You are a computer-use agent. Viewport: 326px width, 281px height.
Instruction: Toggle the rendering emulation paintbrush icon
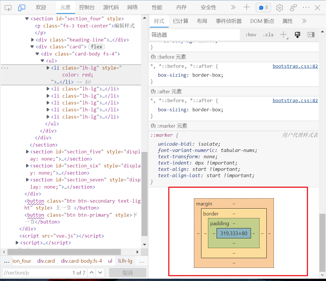297,35
